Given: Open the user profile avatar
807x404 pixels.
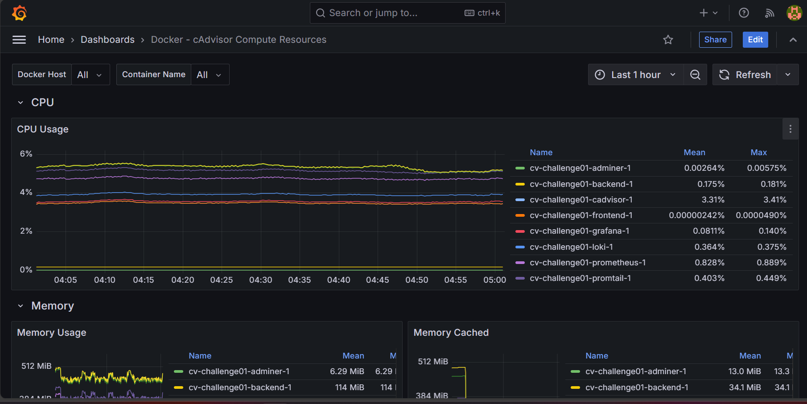Looking at the screenshot, I should [x=794, y=13].
